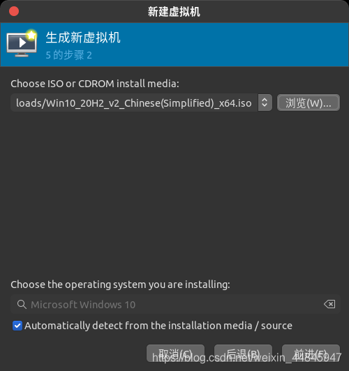Expand the ISO path dropdown arrows

click(x=265, y=103)
